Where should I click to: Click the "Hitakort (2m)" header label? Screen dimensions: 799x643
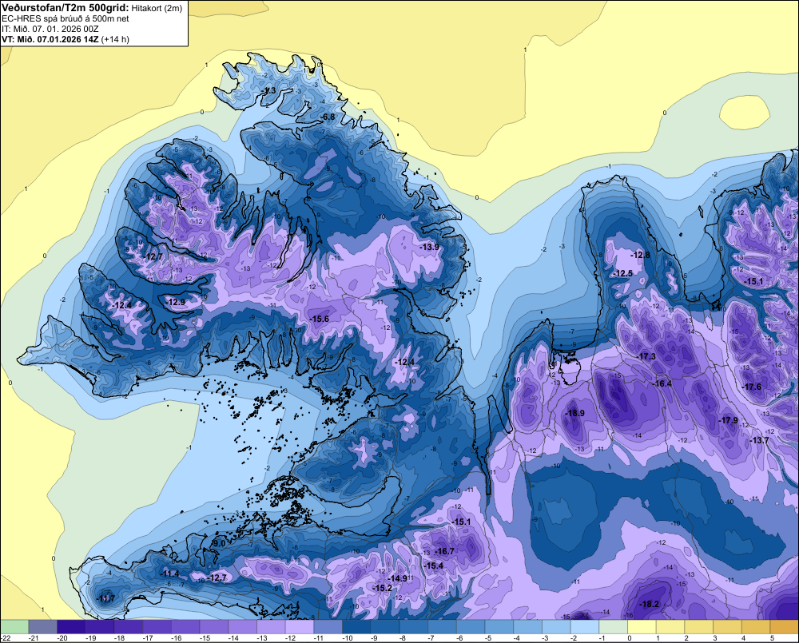[x=157, y=8]
